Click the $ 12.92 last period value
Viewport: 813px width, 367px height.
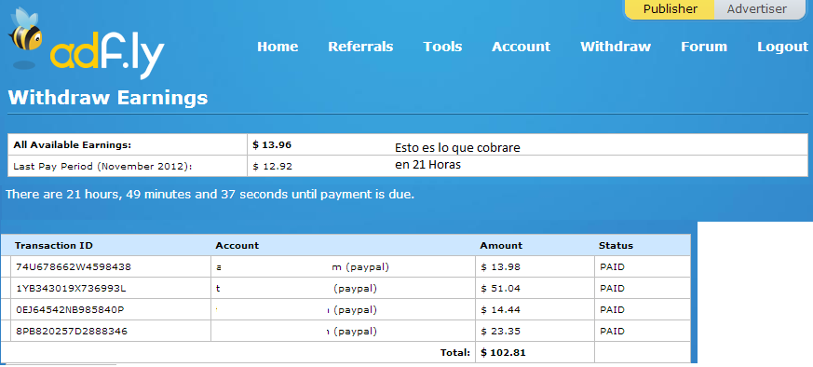[272, 167]
